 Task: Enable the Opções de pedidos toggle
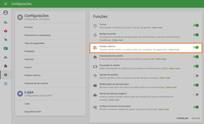196,76
